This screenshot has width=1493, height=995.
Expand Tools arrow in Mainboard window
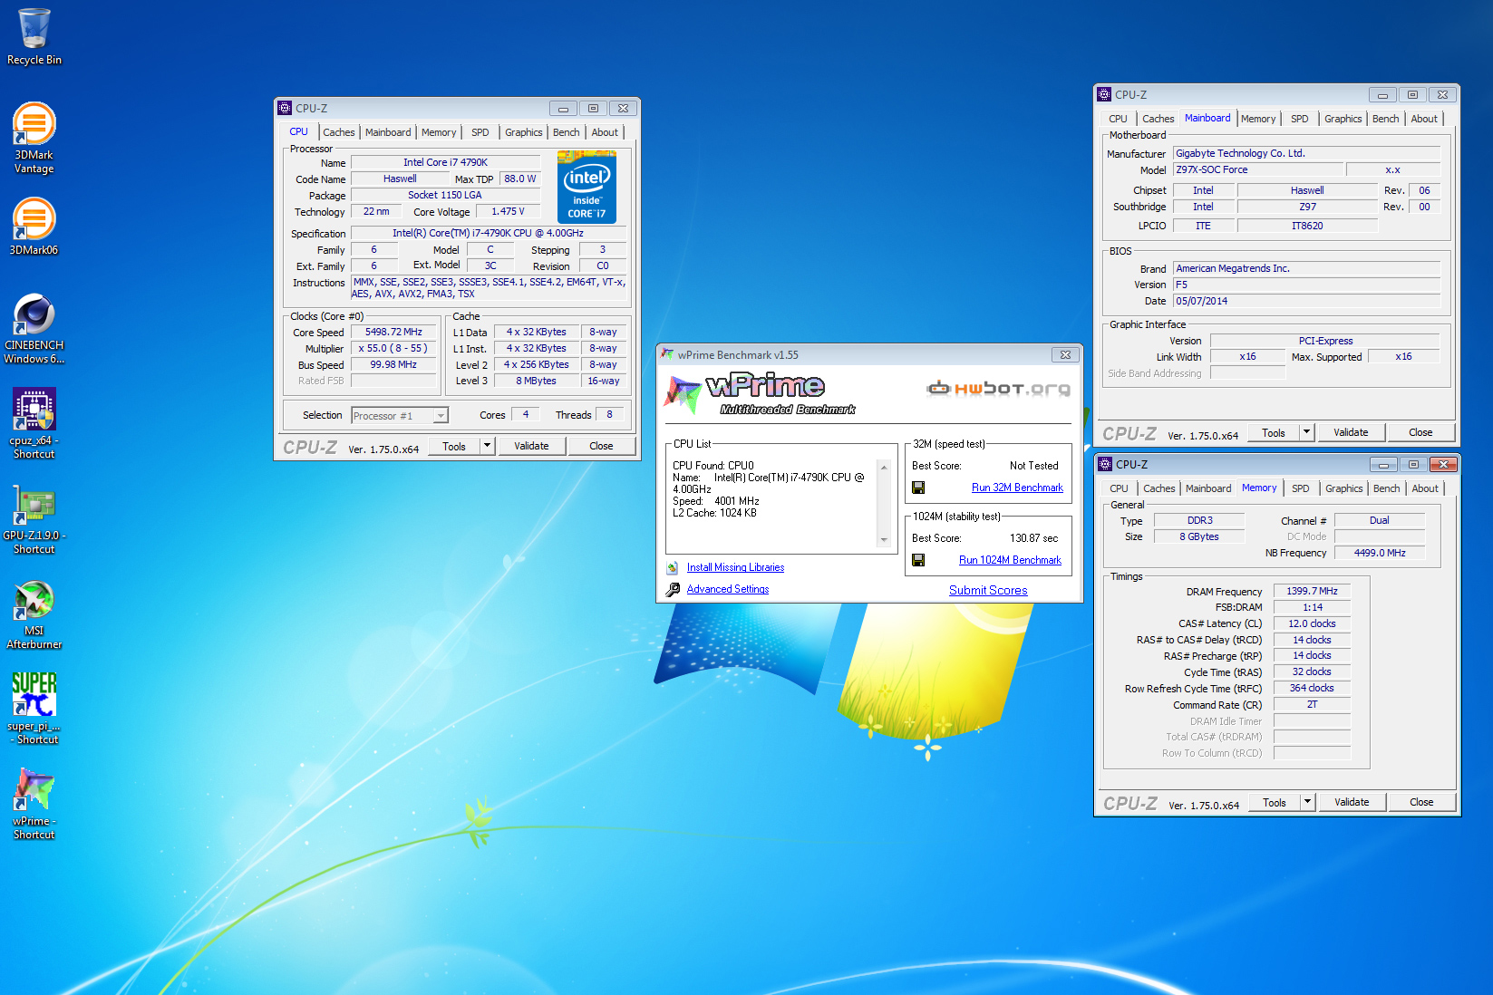click(x=1307, y=432)
